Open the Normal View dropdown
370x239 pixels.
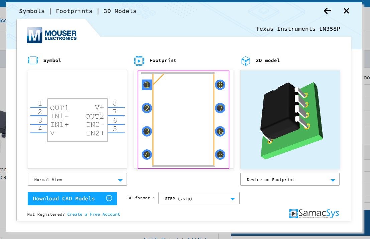tap(77, 180)
